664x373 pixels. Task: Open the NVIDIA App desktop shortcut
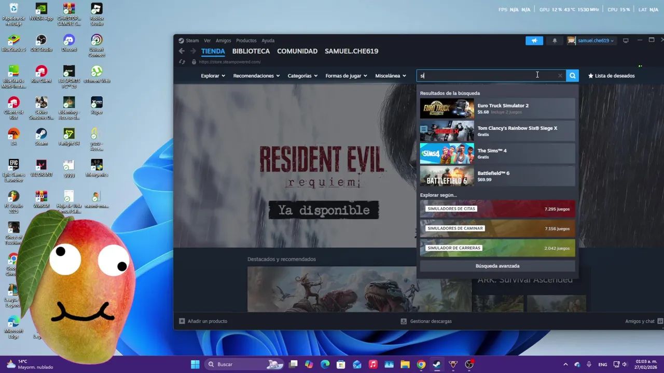(41, 12)
